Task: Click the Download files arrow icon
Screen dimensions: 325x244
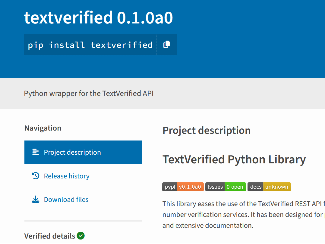Action: pyautogui.click(x=36, y=199)
